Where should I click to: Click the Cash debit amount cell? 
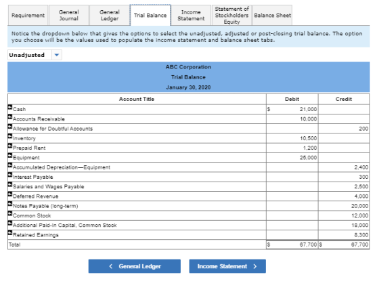[x=292, y=109]
